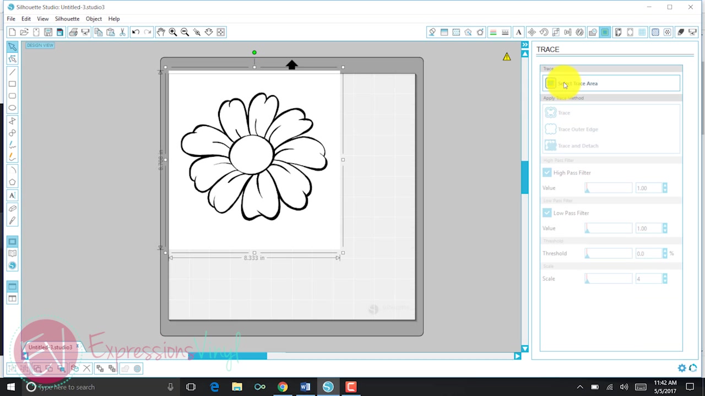Select the Text tool in left toolbar
Image resolution: width=705 pixels, height=396 pixels.
(12, 195)
